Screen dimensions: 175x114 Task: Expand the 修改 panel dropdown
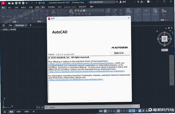(x=40, y=22)
